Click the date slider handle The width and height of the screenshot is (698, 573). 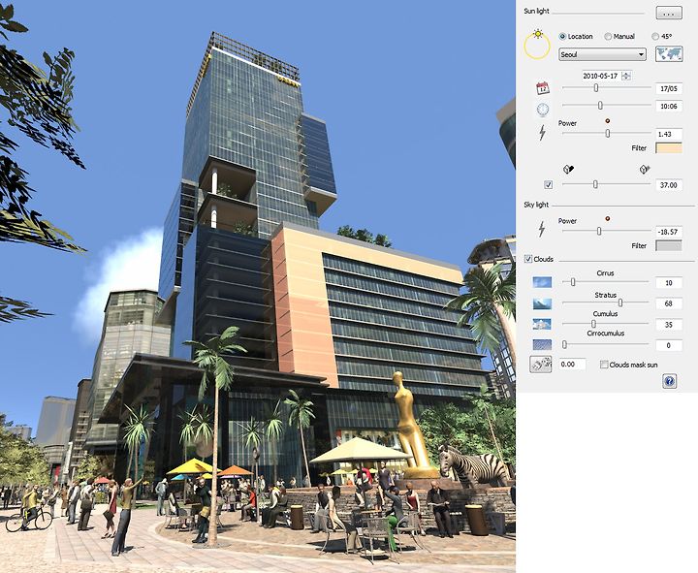[596, 88]
